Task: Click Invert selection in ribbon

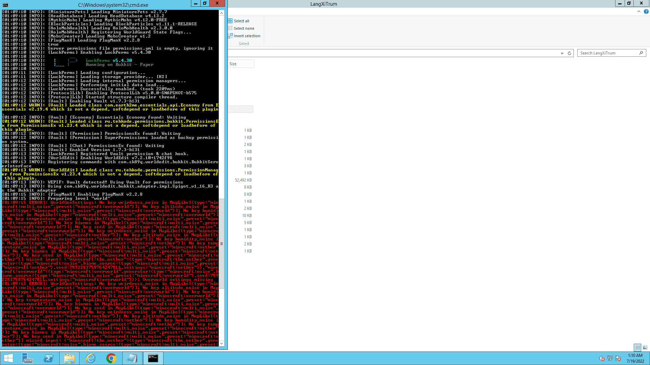Action: pos(246,36)
